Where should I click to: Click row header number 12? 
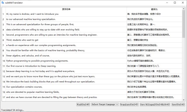(3, 71)
